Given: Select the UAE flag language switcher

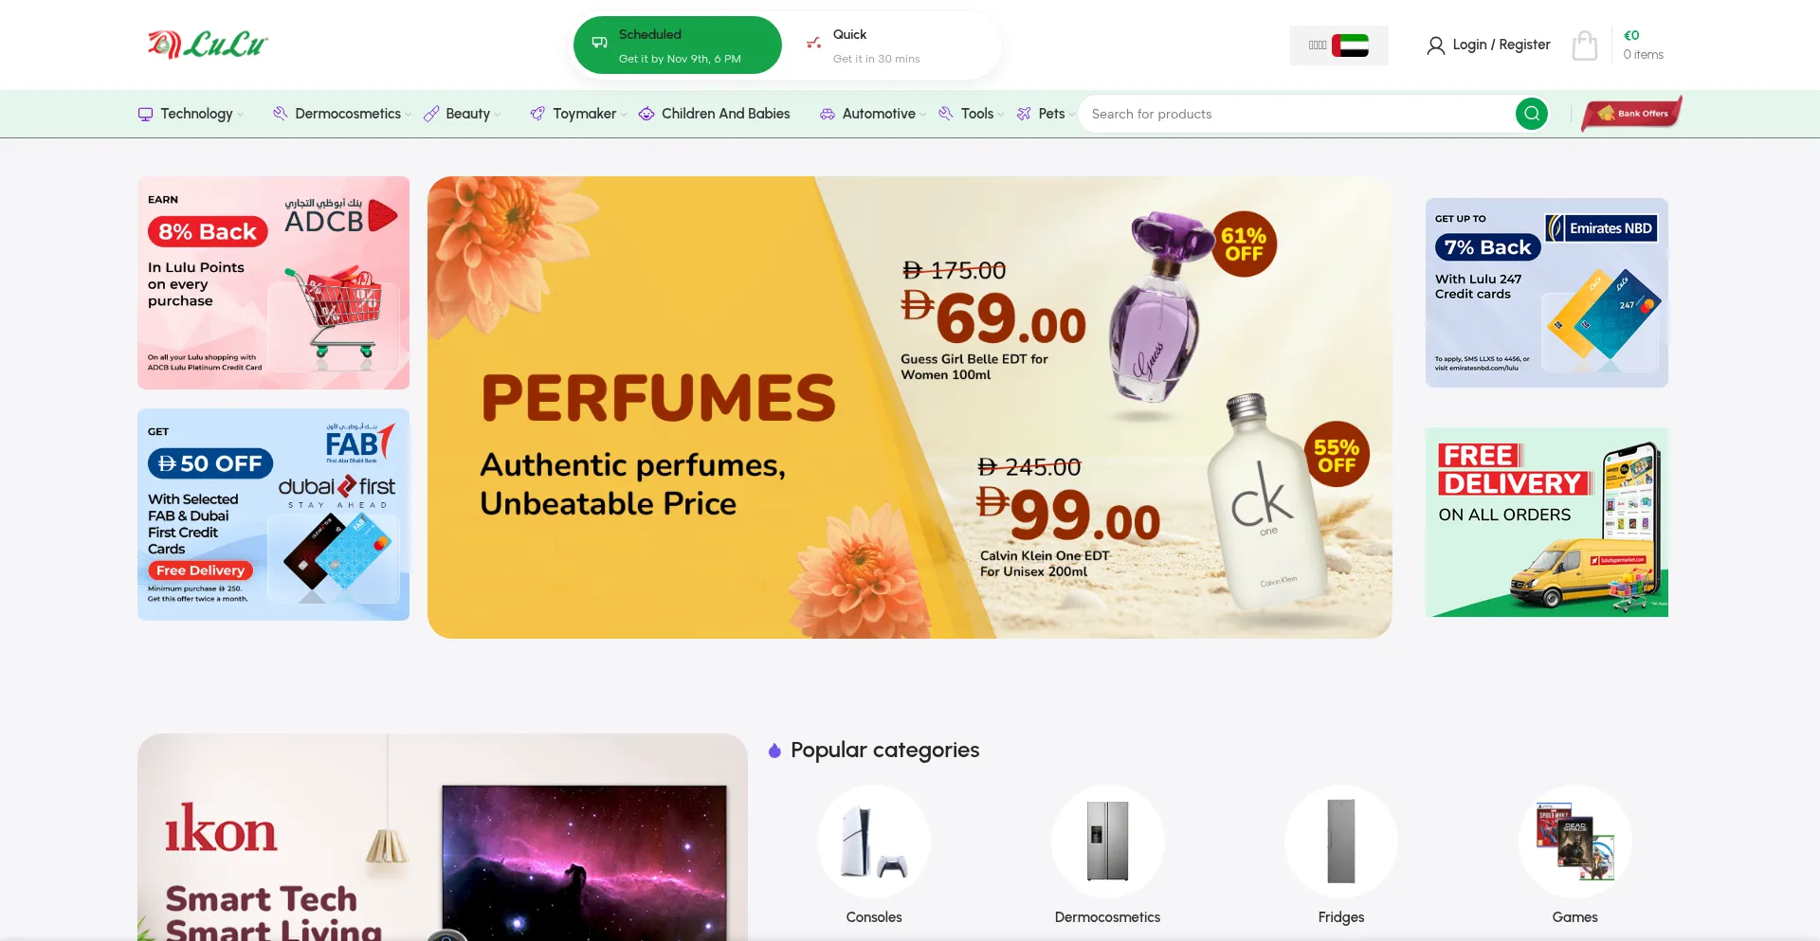Looking at the screenshot, I should [1338, 45].
